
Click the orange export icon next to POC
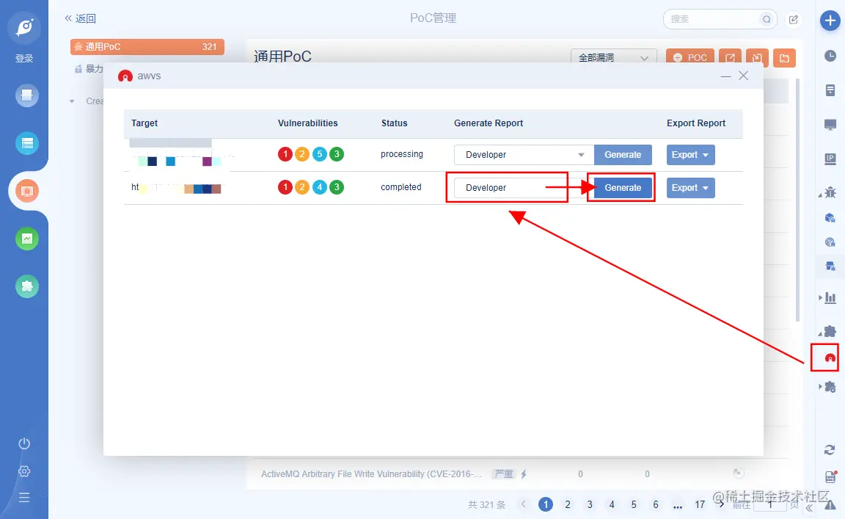coord(731,58)
